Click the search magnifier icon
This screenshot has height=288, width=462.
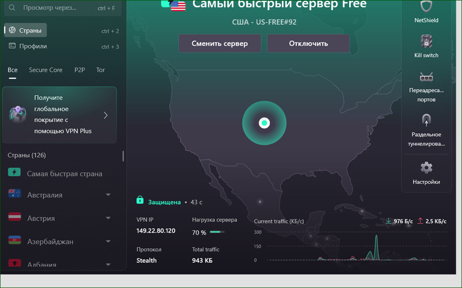pos(12,8)
